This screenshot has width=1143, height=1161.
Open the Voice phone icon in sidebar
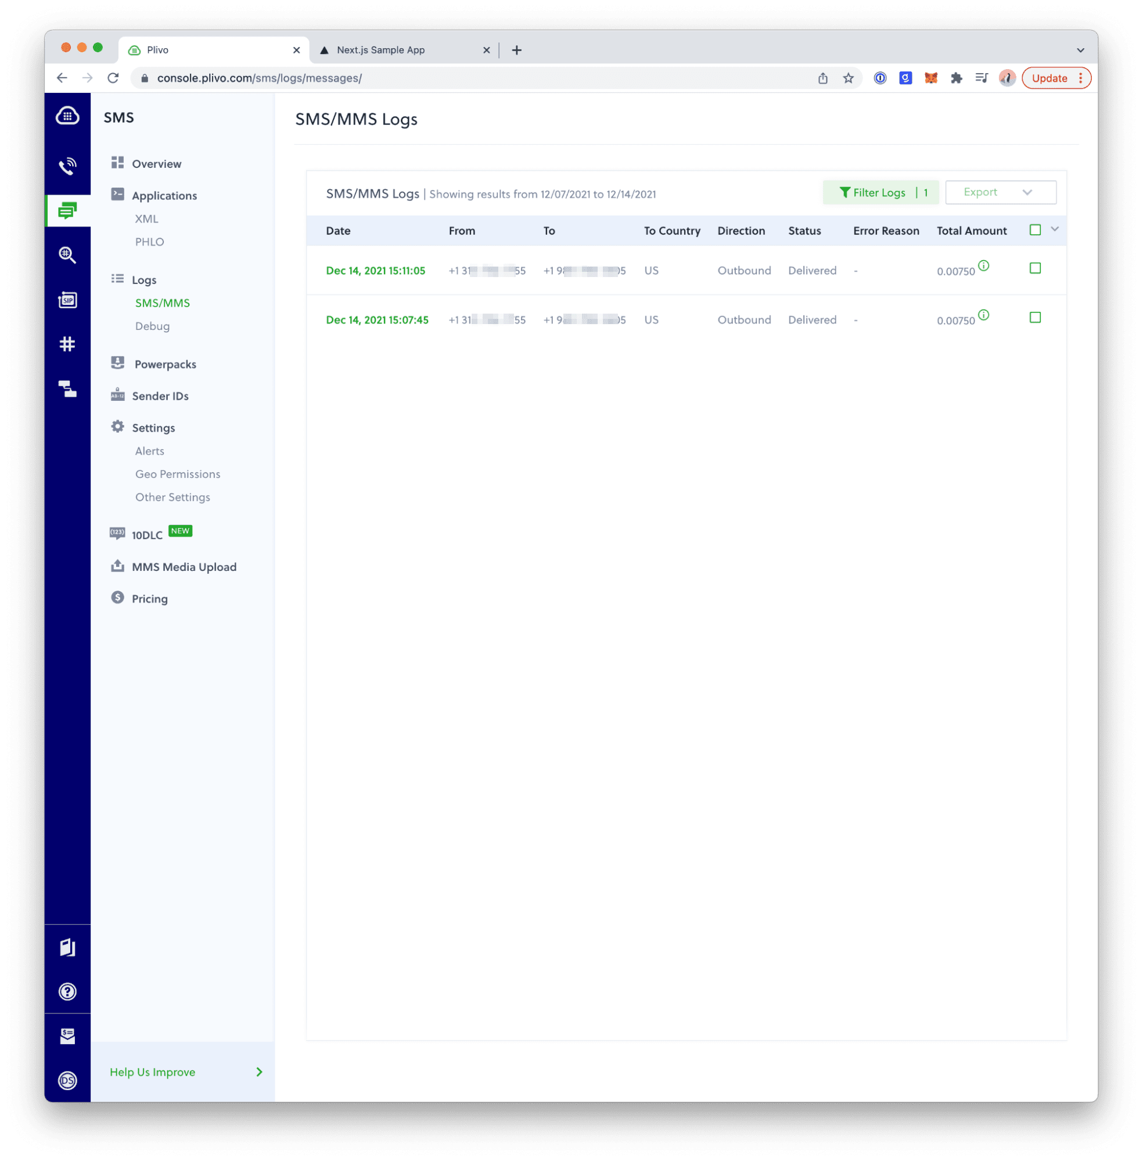(x=67, y=166)
